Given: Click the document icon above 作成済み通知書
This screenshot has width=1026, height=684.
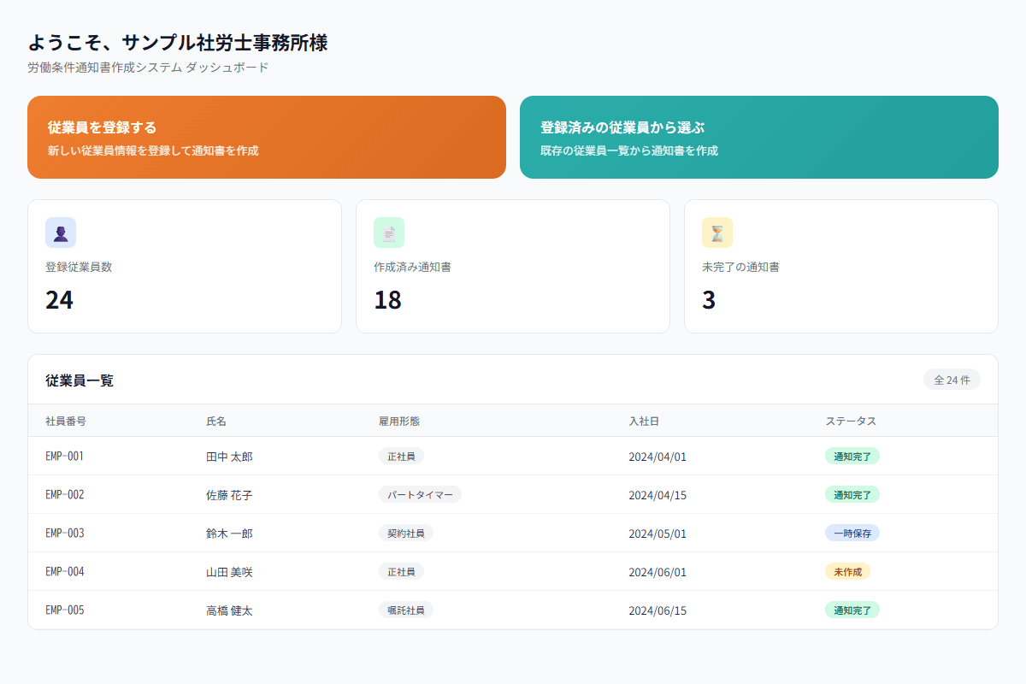Looking at the screenshot, I should pyautogui.click(x=389, y=233).
